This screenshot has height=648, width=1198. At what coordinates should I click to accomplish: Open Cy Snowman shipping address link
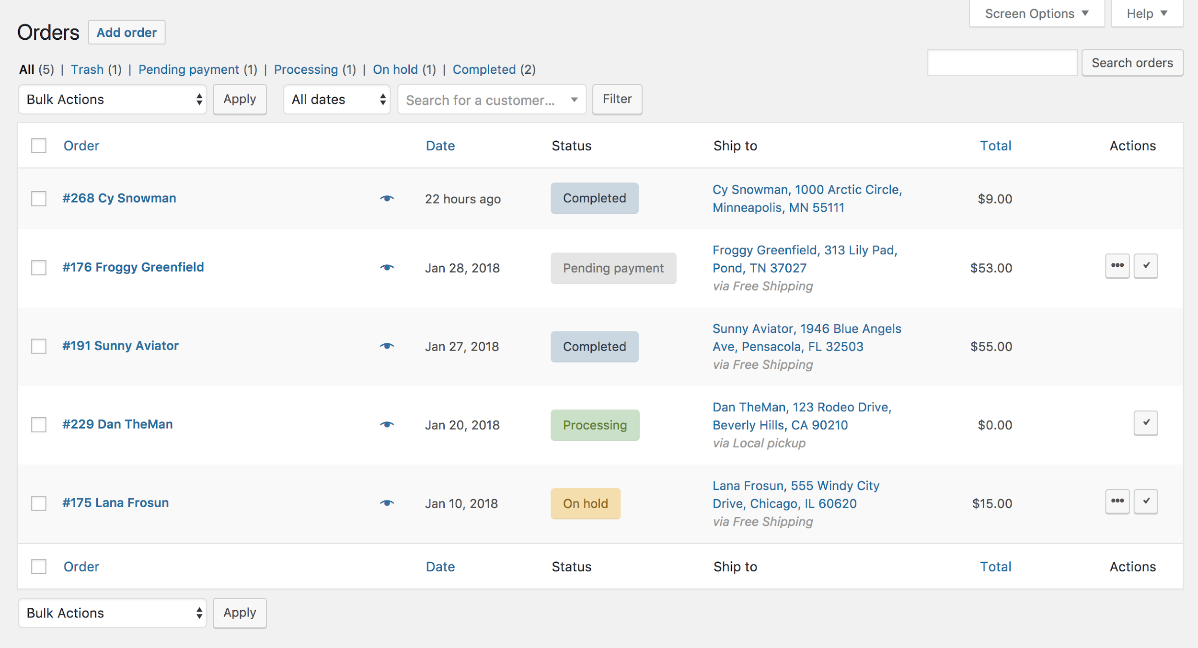click(807, 198)
